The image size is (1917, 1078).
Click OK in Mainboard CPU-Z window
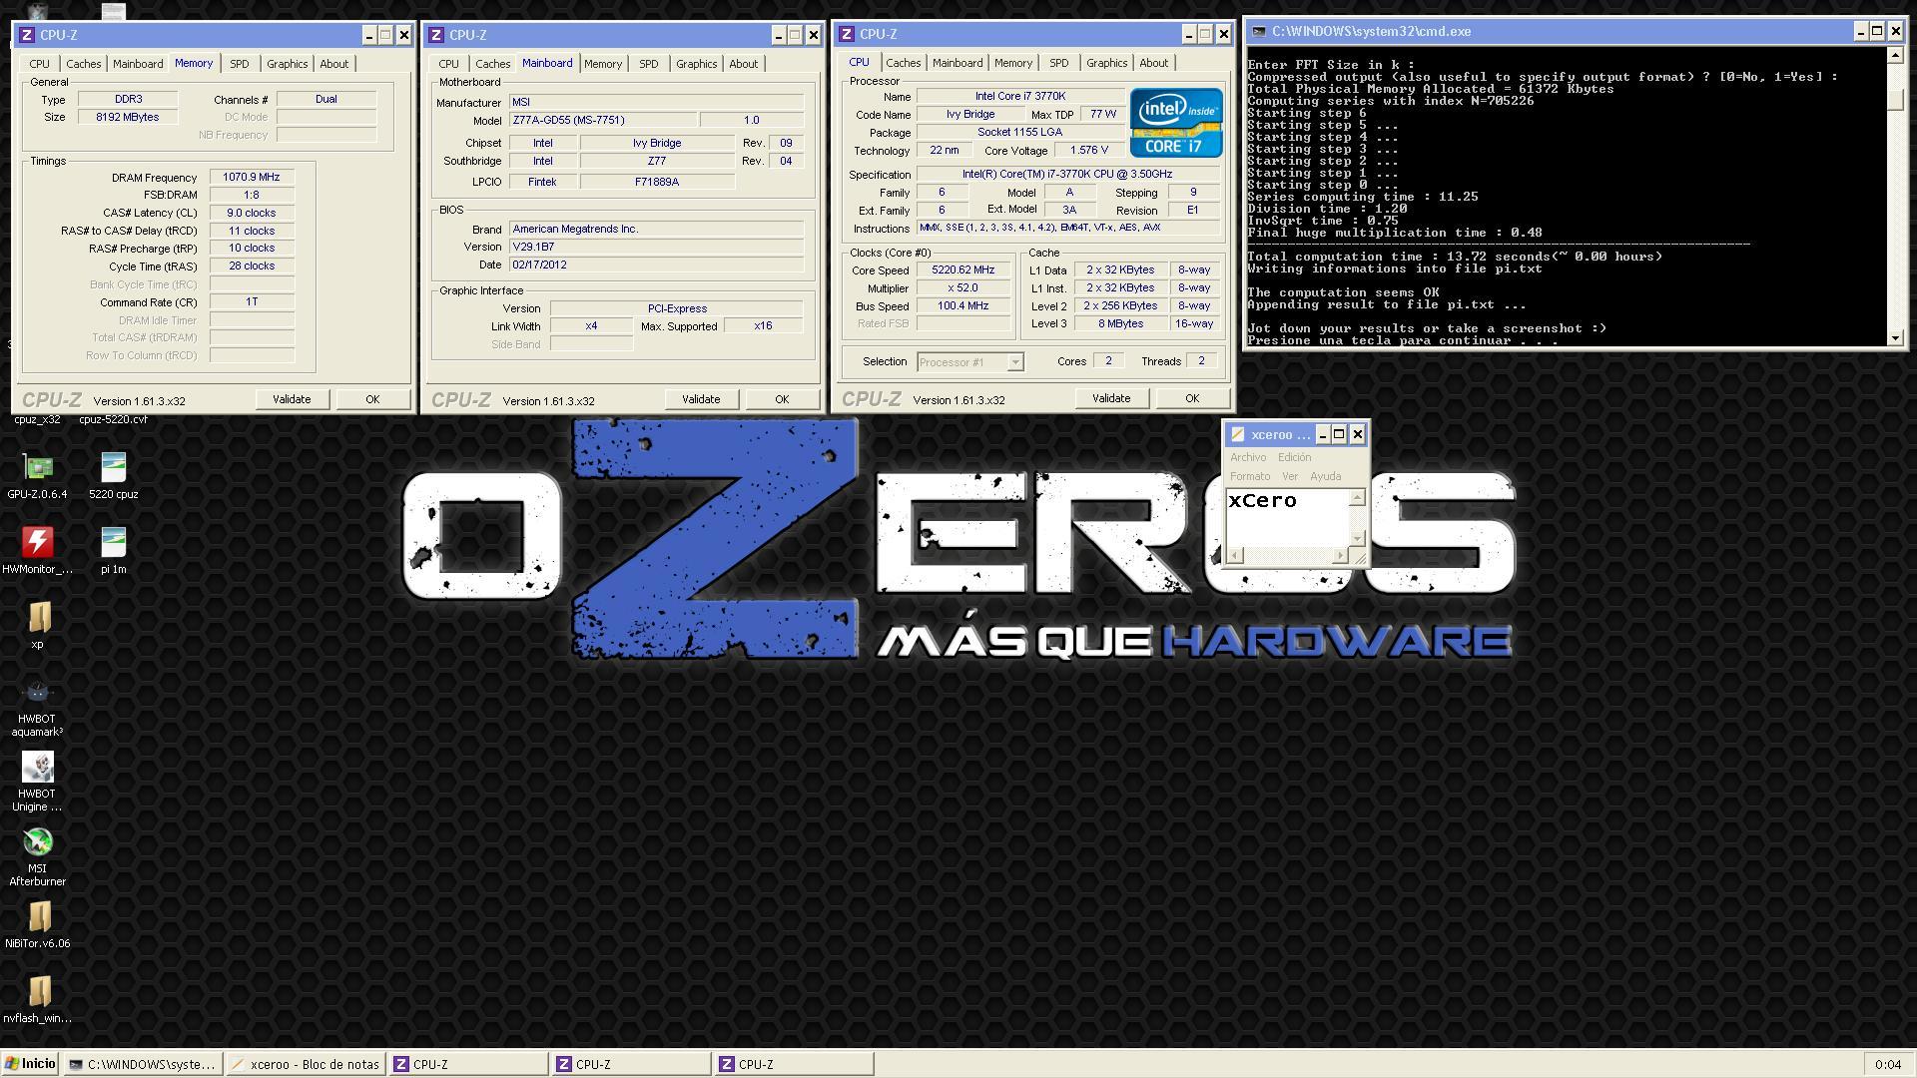click(x=782, y=399)
